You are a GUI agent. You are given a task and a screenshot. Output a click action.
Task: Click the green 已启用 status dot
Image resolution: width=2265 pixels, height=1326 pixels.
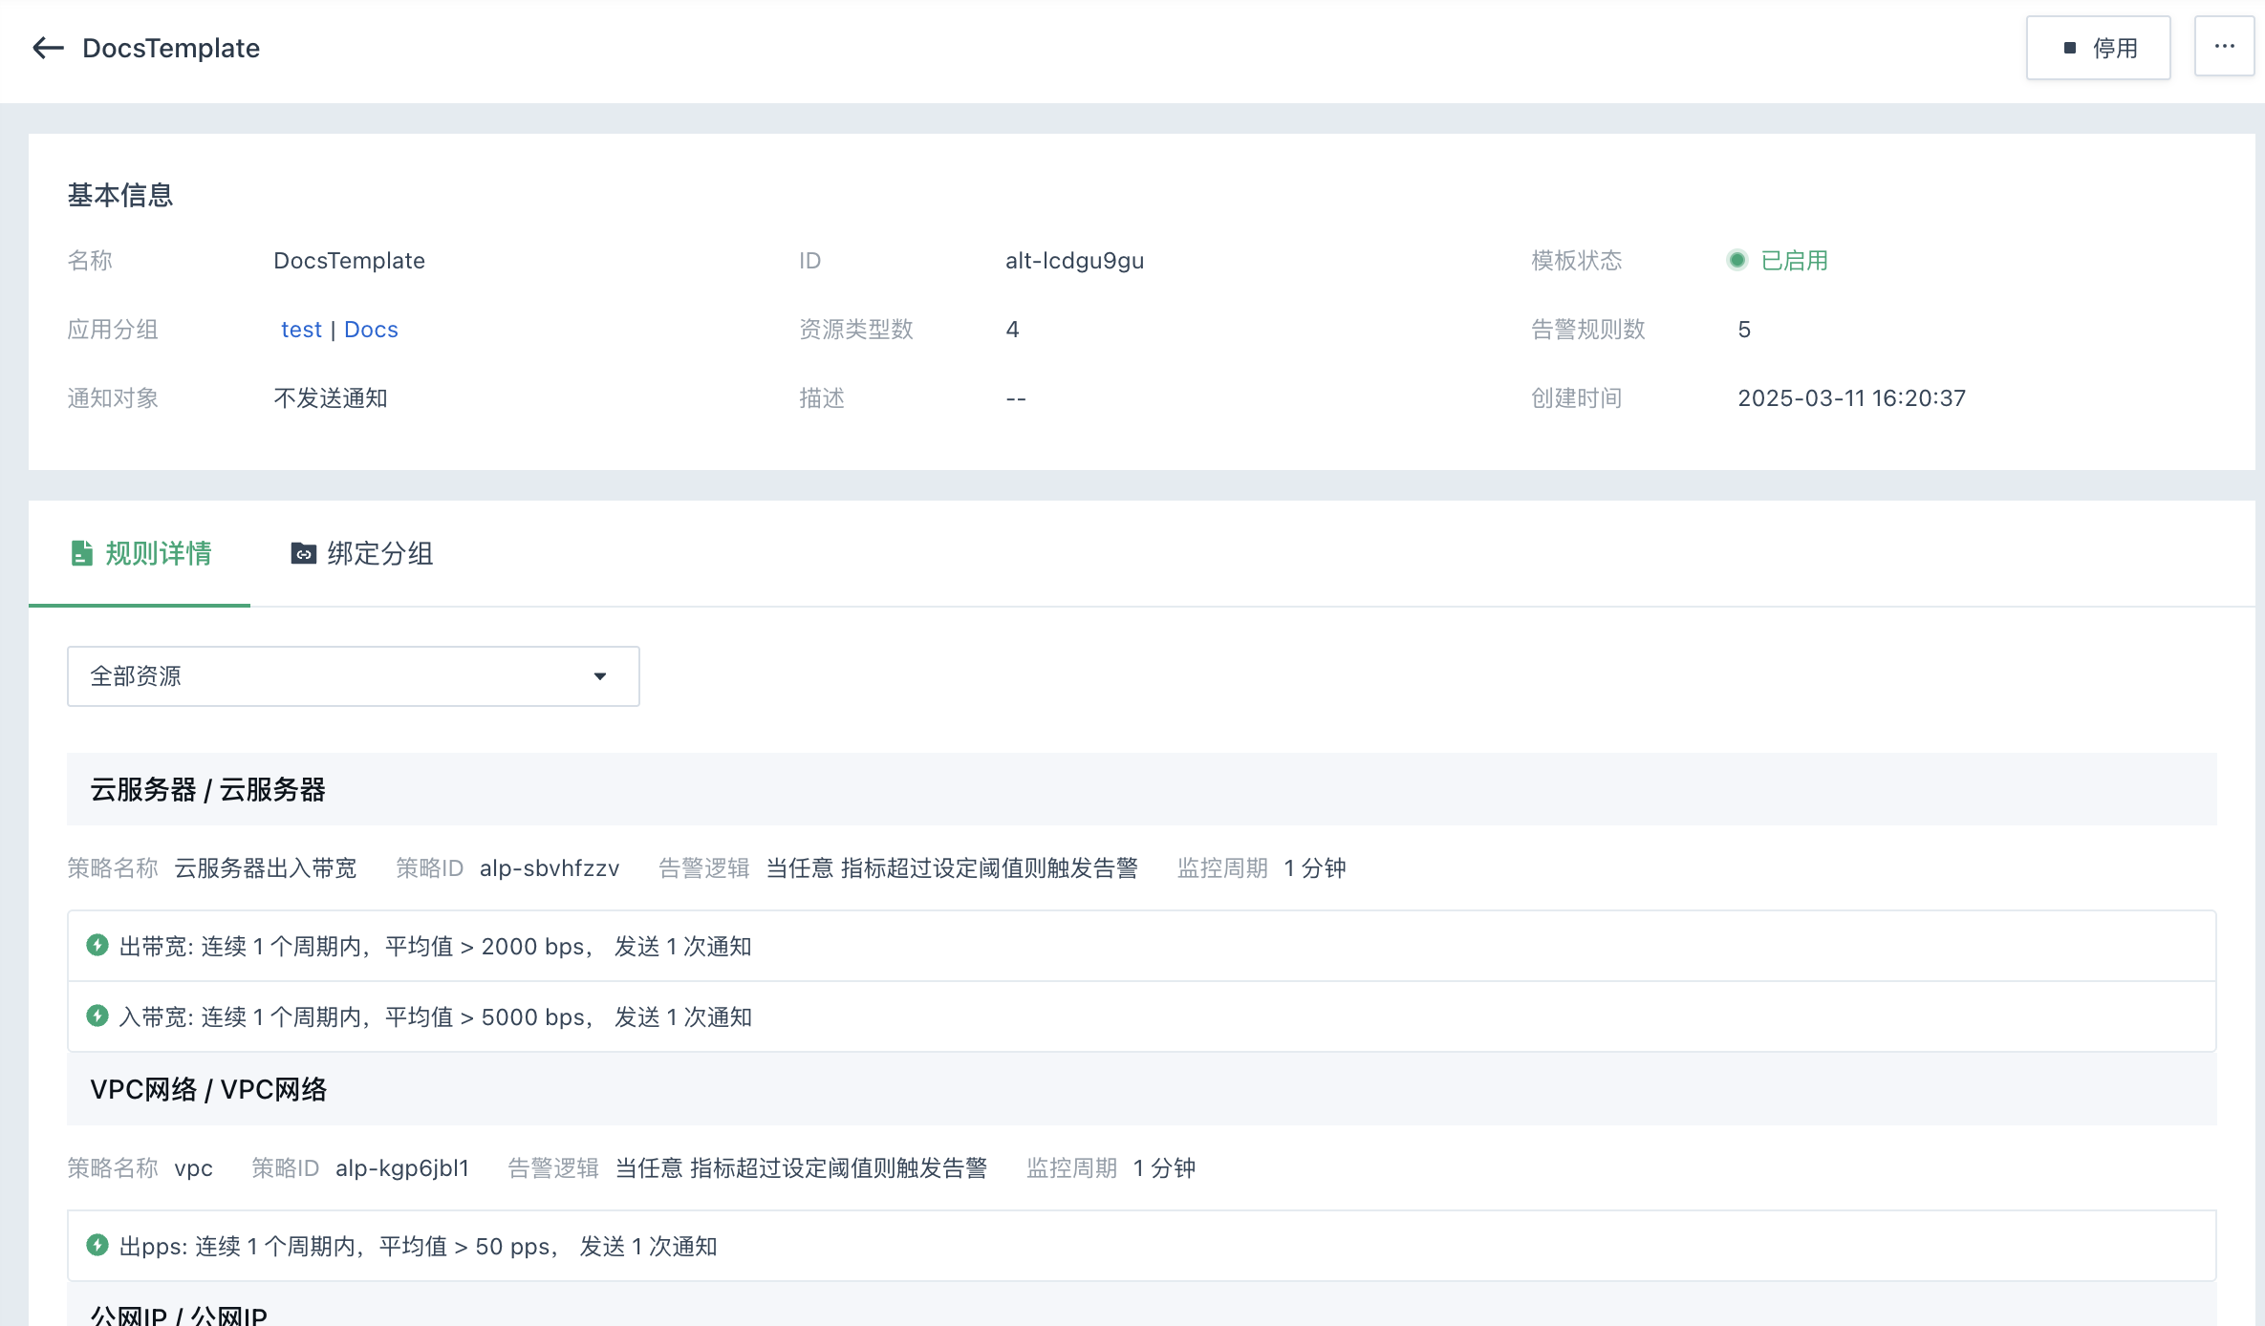[x=1737, y=260]
